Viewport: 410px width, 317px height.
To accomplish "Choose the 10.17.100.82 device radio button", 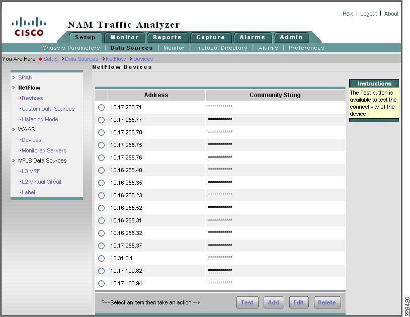I will (x=101, y=271).
